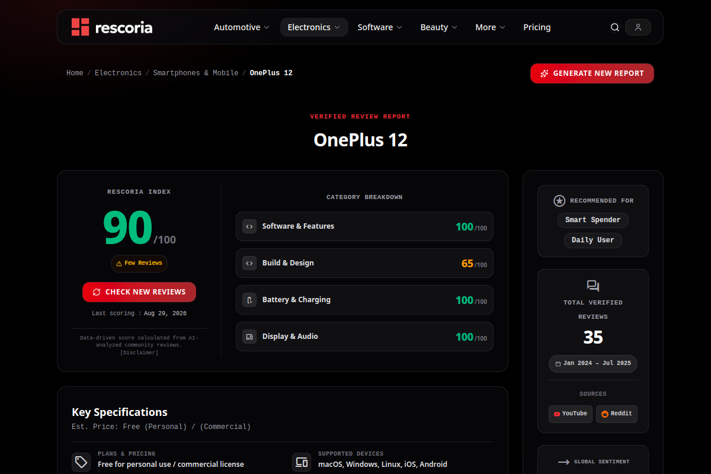
Task: Click the Display & Audio icon
Action: click(249, 337)
